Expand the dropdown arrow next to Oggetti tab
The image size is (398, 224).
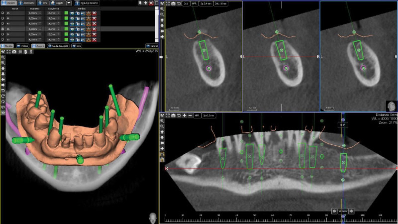point(69,3)
